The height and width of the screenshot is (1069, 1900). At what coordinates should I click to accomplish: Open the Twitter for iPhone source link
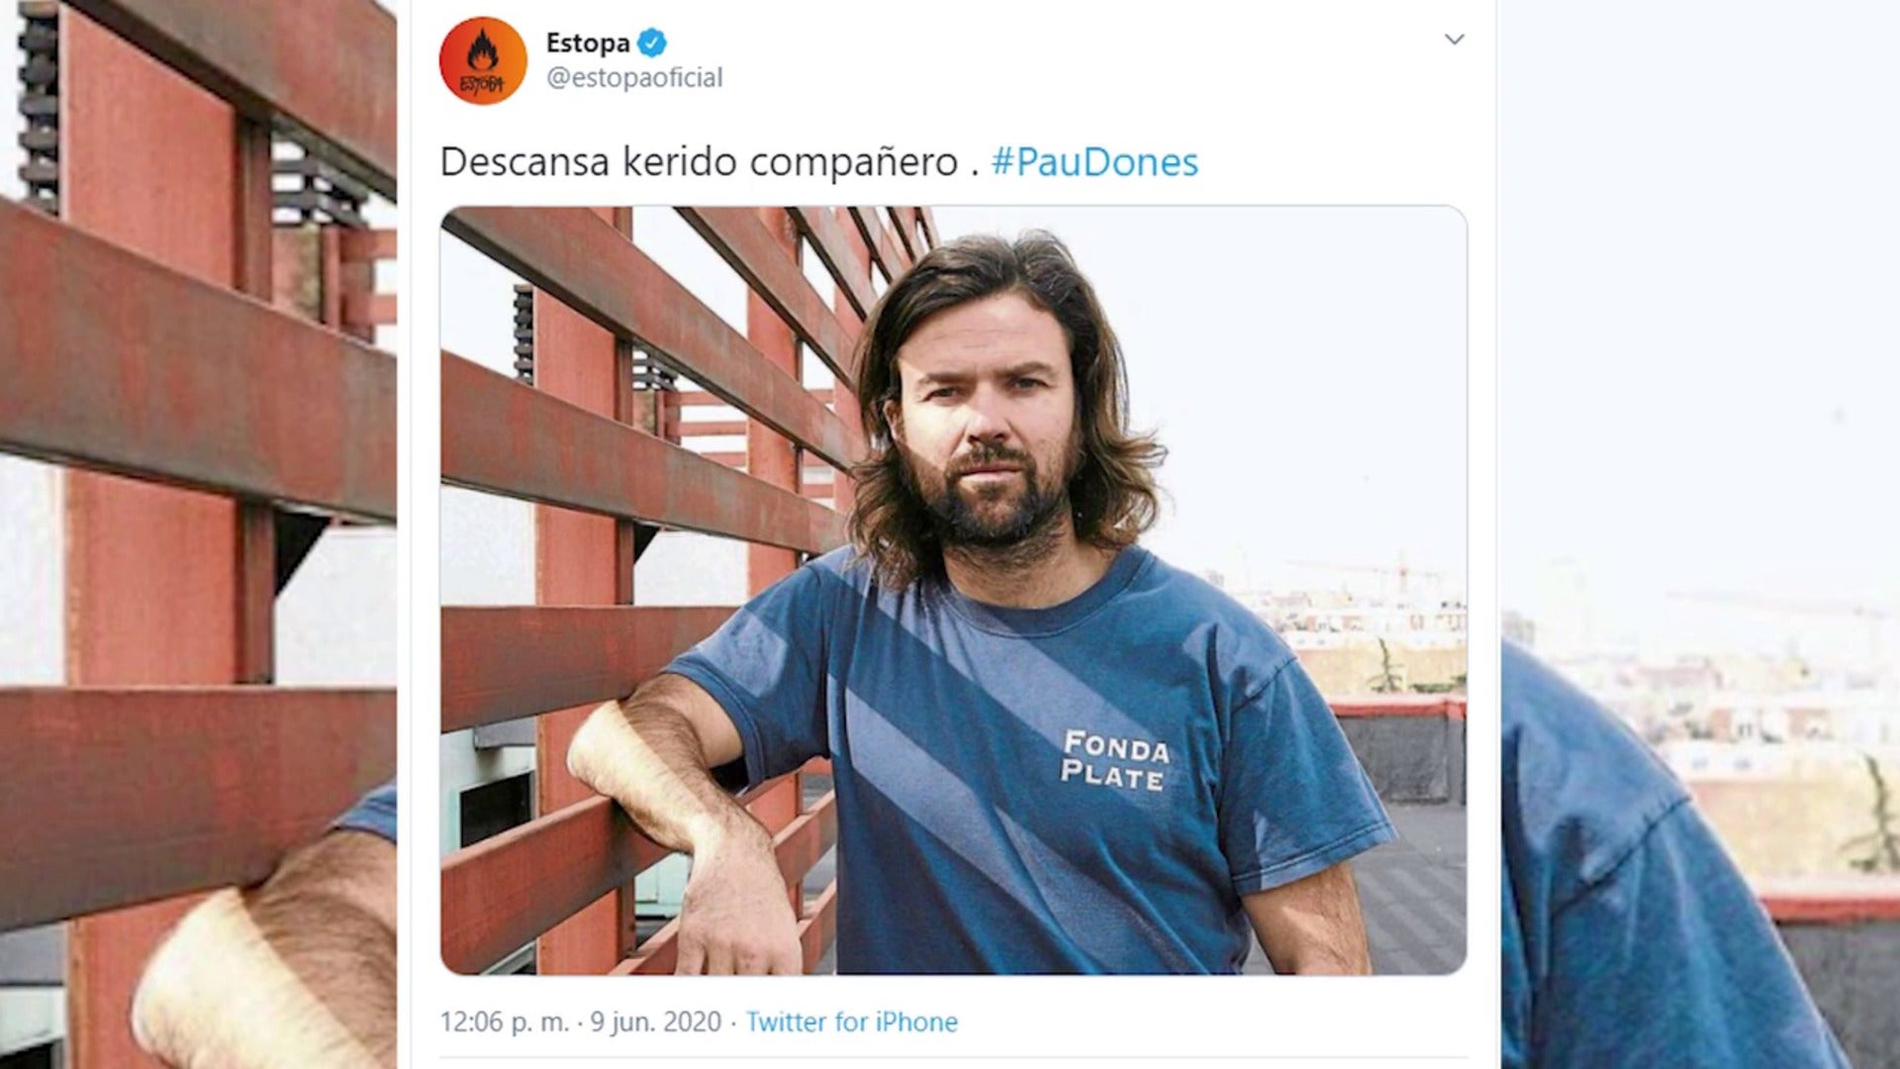(852, 1021)
